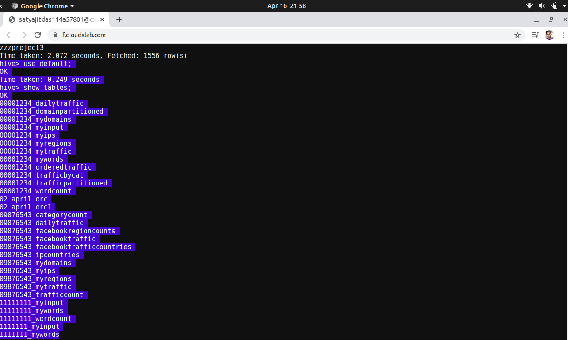The image size is (568, 340).
Task: Reload the f.cloudxlab.com page
Action: pos(38,35)
